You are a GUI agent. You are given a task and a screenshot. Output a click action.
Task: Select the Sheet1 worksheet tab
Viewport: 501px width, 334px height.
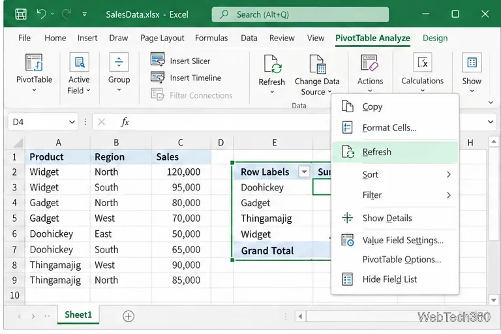coord(78,315)
